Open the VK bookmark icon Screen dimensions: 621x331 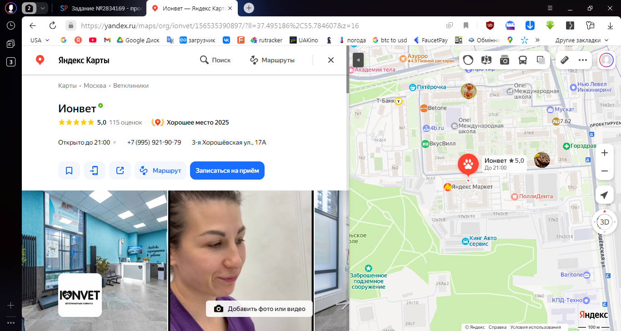coord(226,40)
